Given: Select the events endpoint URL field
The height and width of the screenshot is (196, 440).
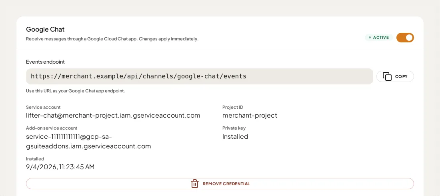Looking at the screenshot, I should (200, 76).
